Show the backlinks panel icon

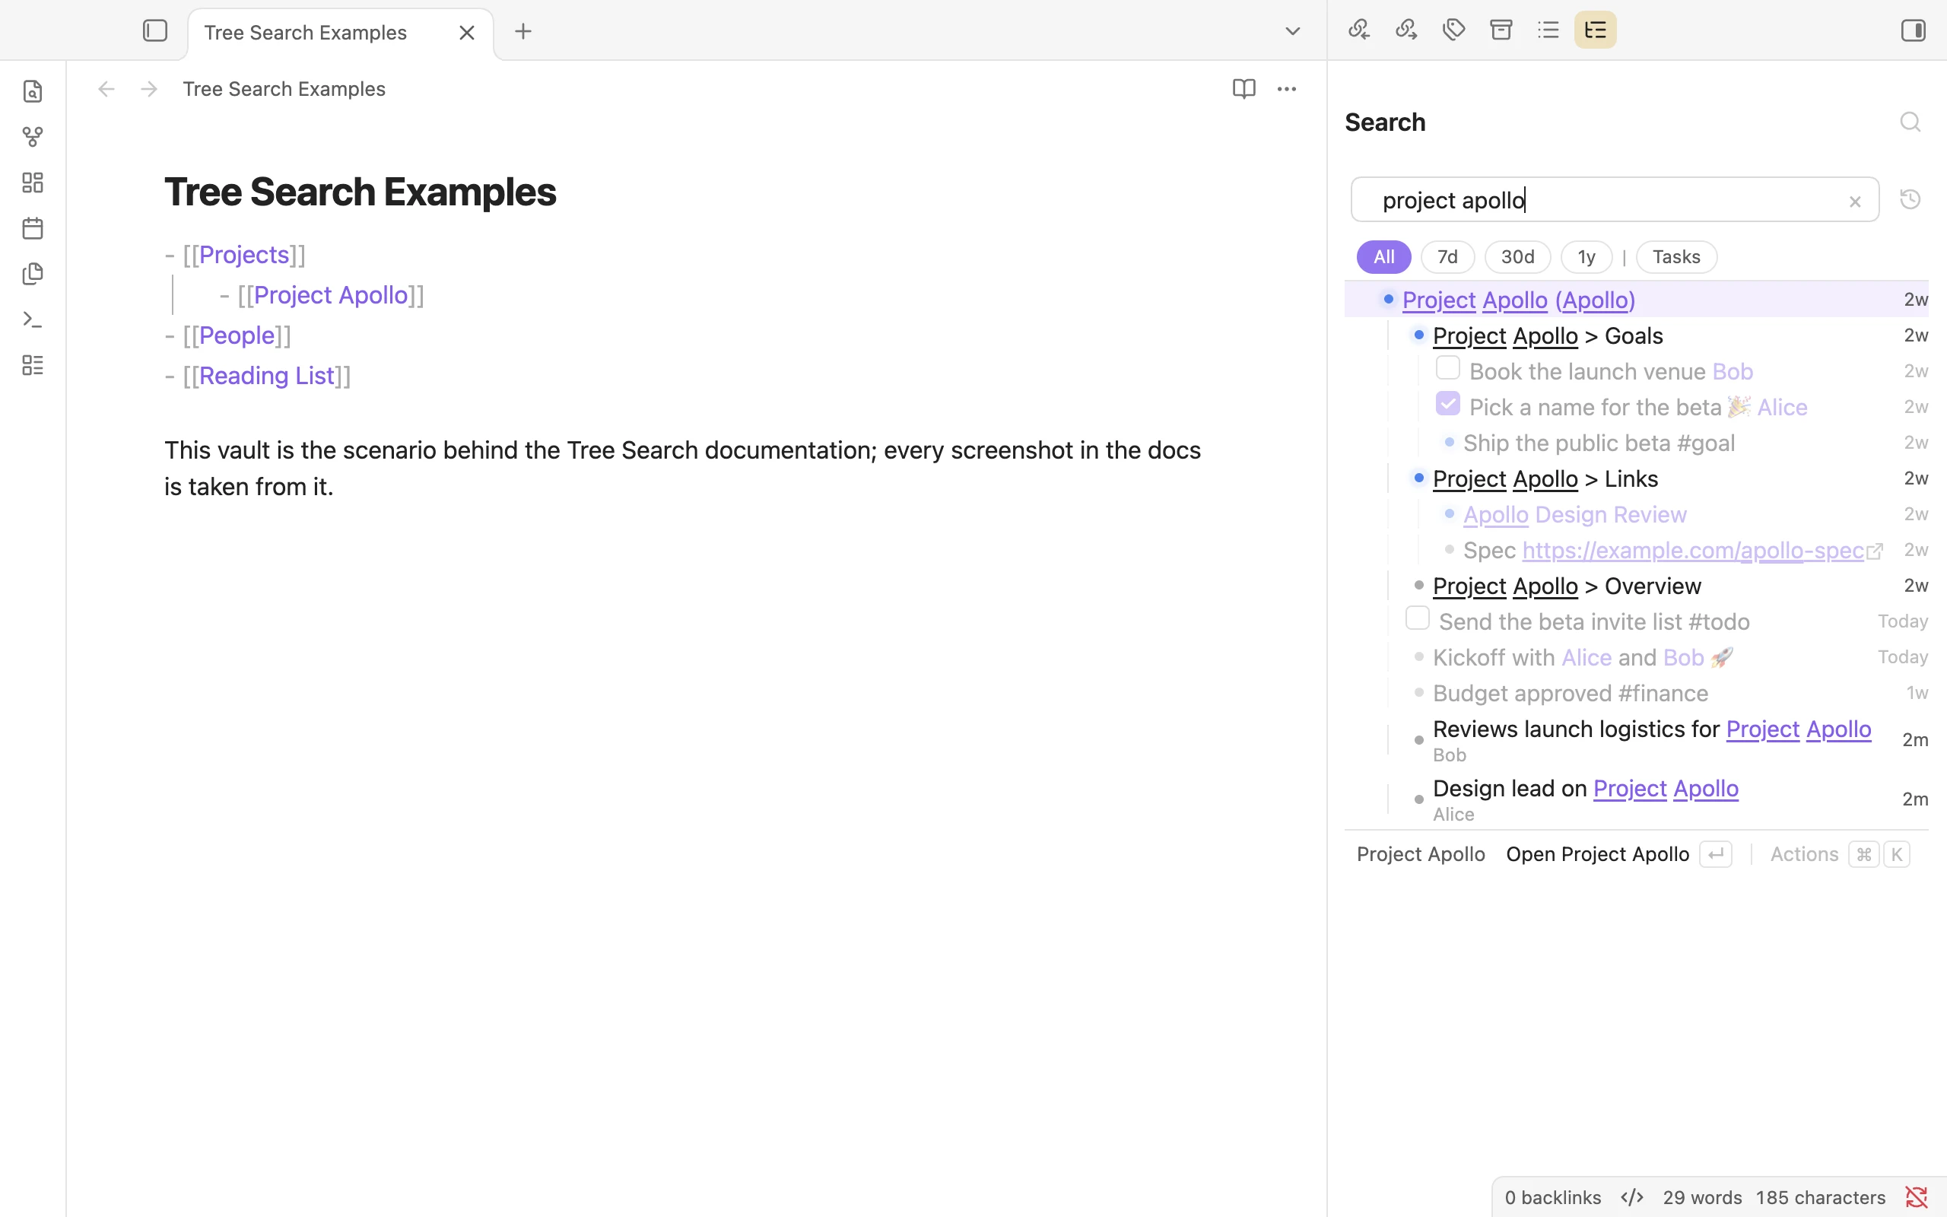click(1359, 30)
